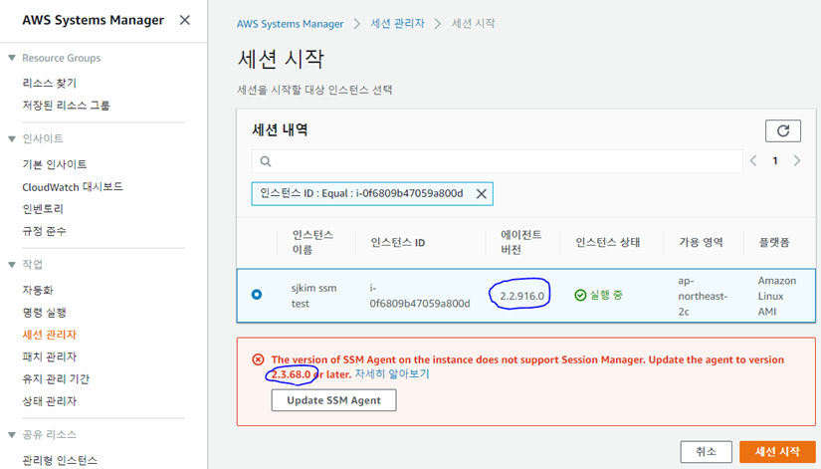821x469 pixels.
Task: Collapse the 공유 리소스 section
Action: click(x=12, y=435)
